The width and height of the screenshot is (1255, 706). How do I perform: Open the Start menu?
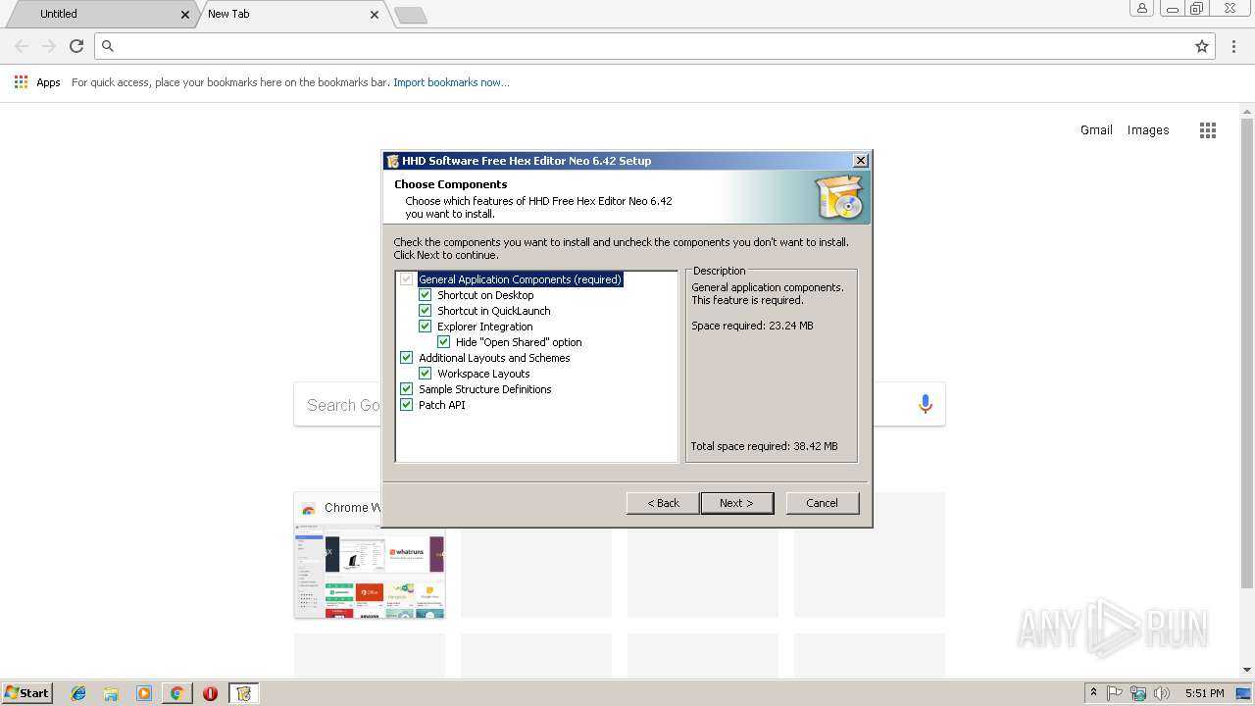tap(26, 693)
